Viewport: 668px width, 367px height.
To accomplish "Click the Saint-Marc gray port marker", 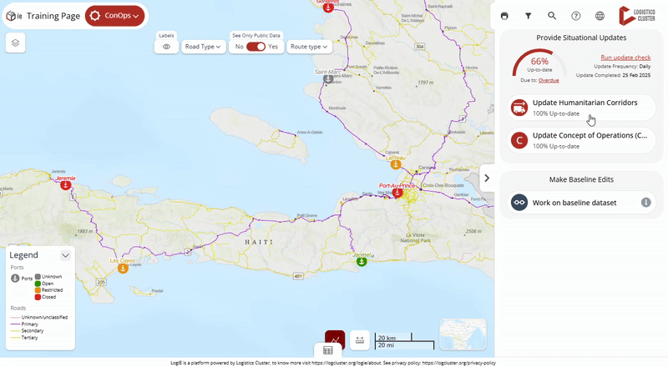I will click(x=328, y=78).
